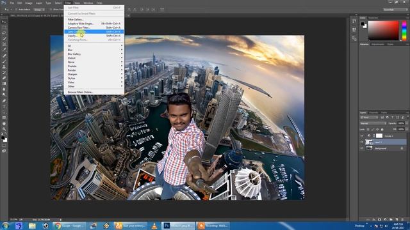Choose Lens Correction from Filter menu
This screenshot has width=410, height=230.
pos(94,31)
